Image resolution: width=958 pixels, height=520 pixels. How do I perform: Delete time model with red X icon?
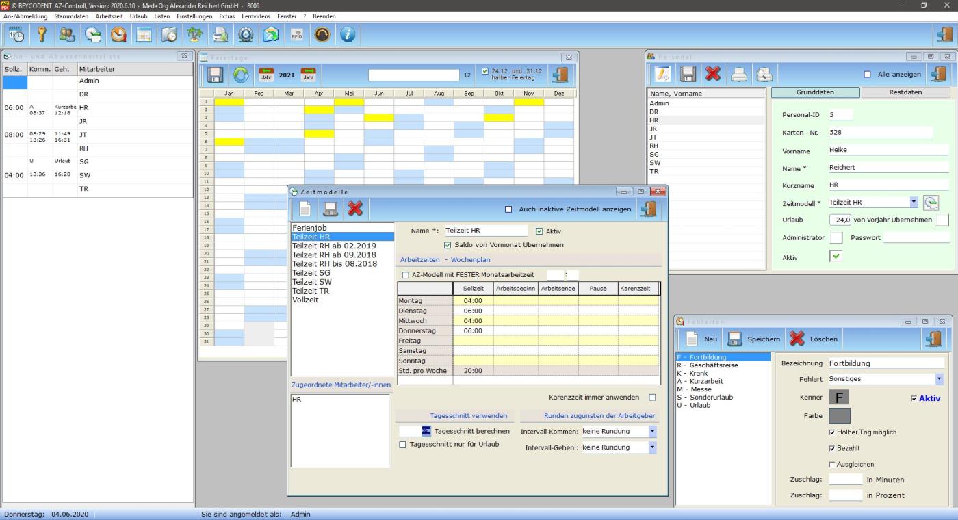pyautogui.click(x=355, y=209)
